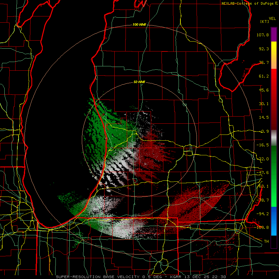Click the purple segment of the color bar
The width and height of the screenshot is (279, 279).
point(274,34)
